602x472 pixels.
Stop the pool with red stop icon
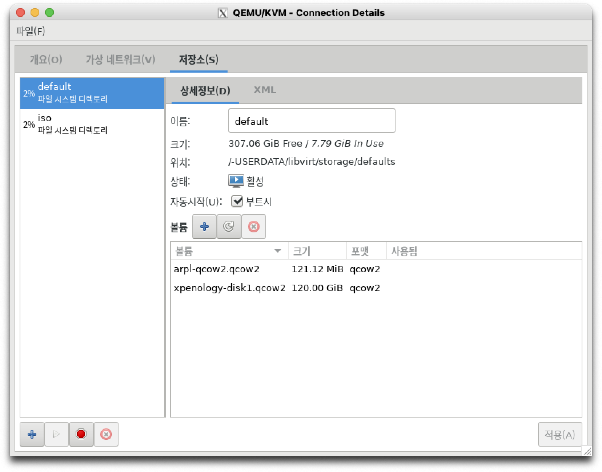tap(81, 434)
